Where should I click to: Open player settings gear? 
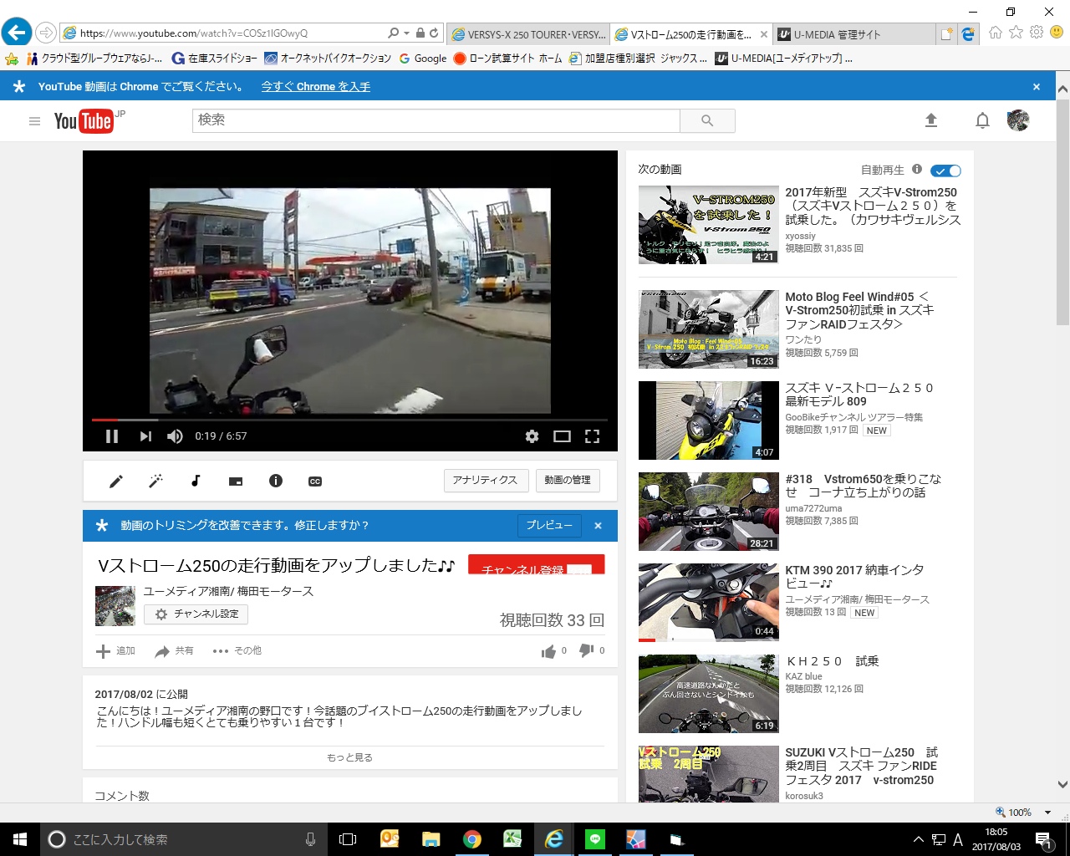[532, 436]
